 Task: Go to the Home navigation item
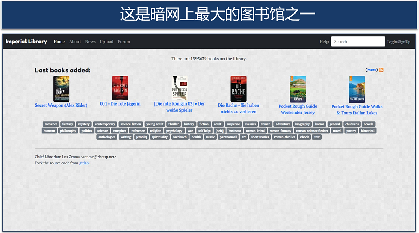pos(59,42)
